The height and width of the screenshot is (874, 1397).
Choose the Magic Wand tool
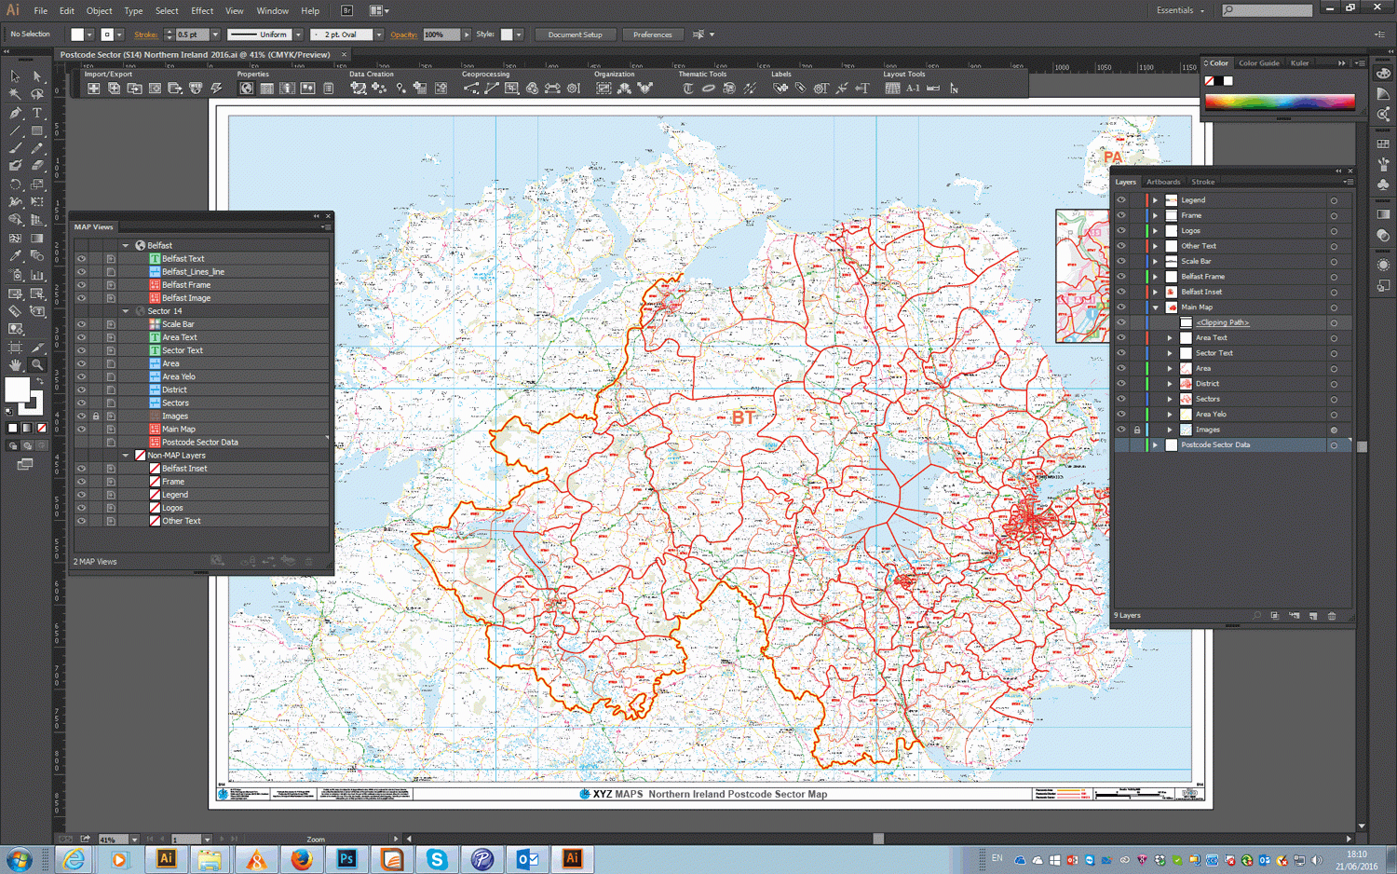(16, 94)
